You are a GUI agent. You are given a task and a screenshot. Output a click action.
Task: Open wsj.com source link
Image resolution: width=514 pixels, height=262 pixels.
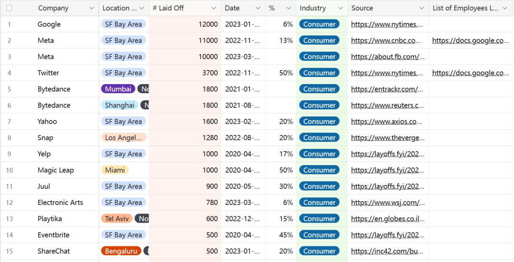[388, 203]
